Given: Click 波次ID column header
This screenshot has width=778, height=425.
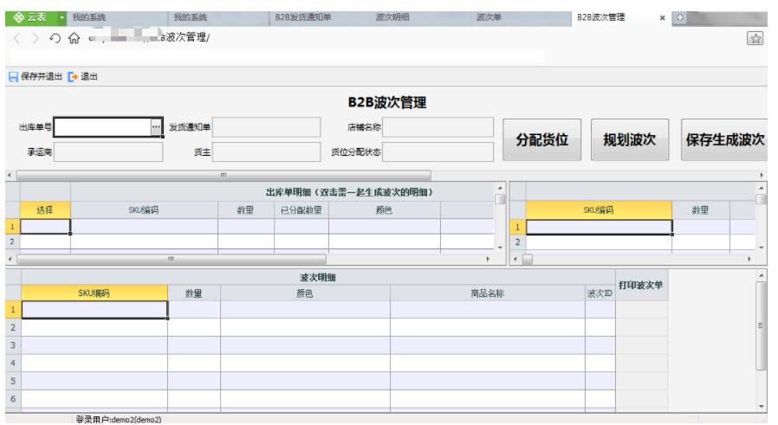Looking at the screenshot, I should coord(600,293).
